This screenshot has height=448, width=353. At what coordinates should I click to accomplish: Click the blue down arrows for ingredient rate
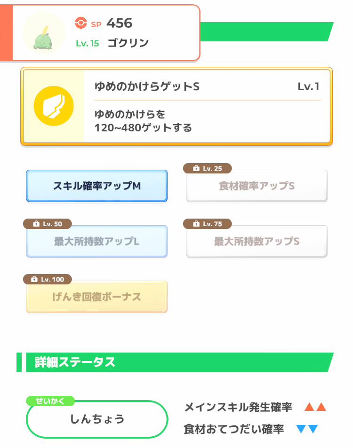click(307, 429)
